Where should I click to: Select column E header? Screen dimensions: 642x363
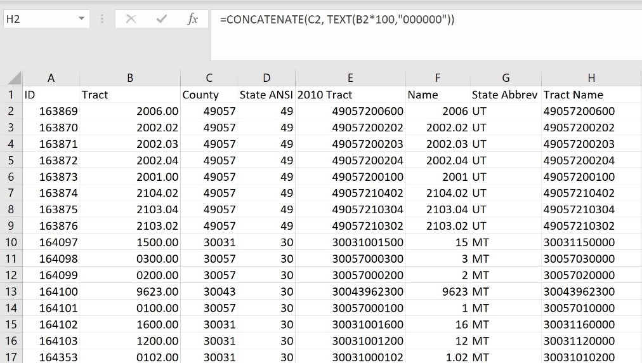(x=350, y=78)
